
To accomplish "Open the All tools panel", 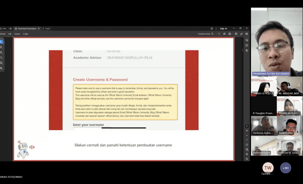I will tap(2, 34).
